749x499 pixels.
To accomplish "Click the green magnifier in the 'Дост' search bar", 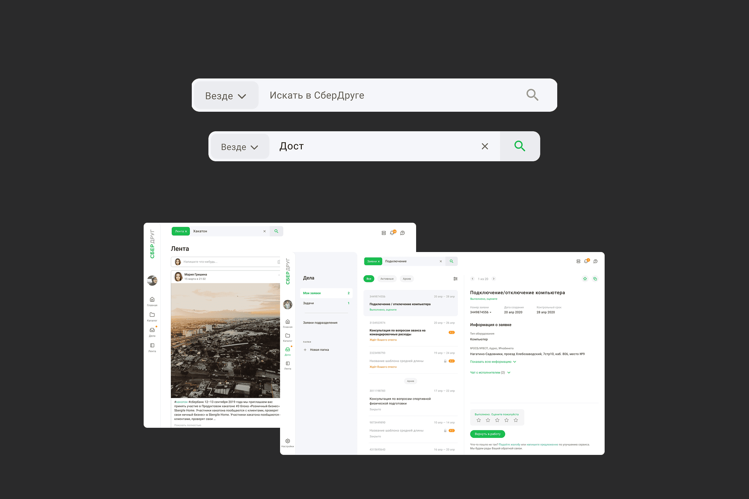I will [x=520, y=146].
